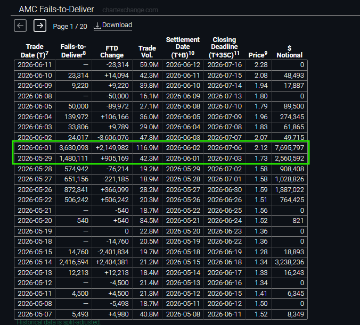Select the 16.1M trade volume cell

coord(147,96)
